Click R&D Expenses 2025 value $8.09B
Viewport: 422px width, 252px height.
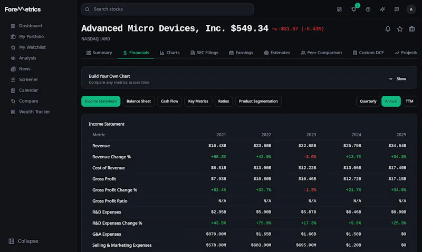pos(398,212)
